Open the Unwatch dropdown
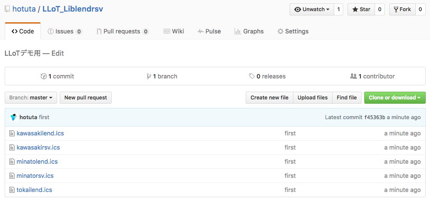430x201 pixels. (x=312, y=9)
